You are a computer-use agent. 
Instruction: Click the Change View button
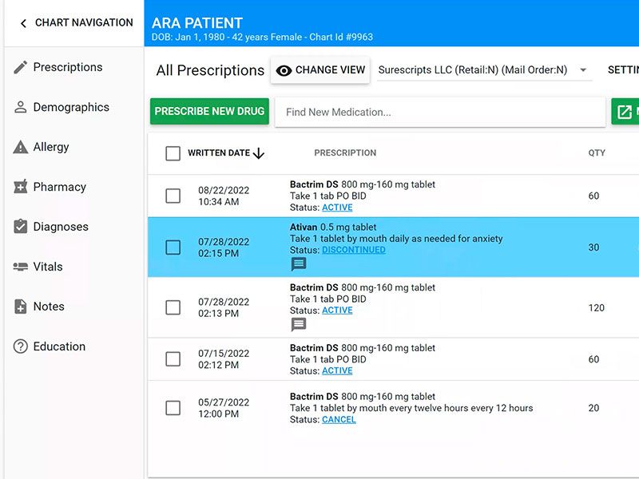(320, 70)
